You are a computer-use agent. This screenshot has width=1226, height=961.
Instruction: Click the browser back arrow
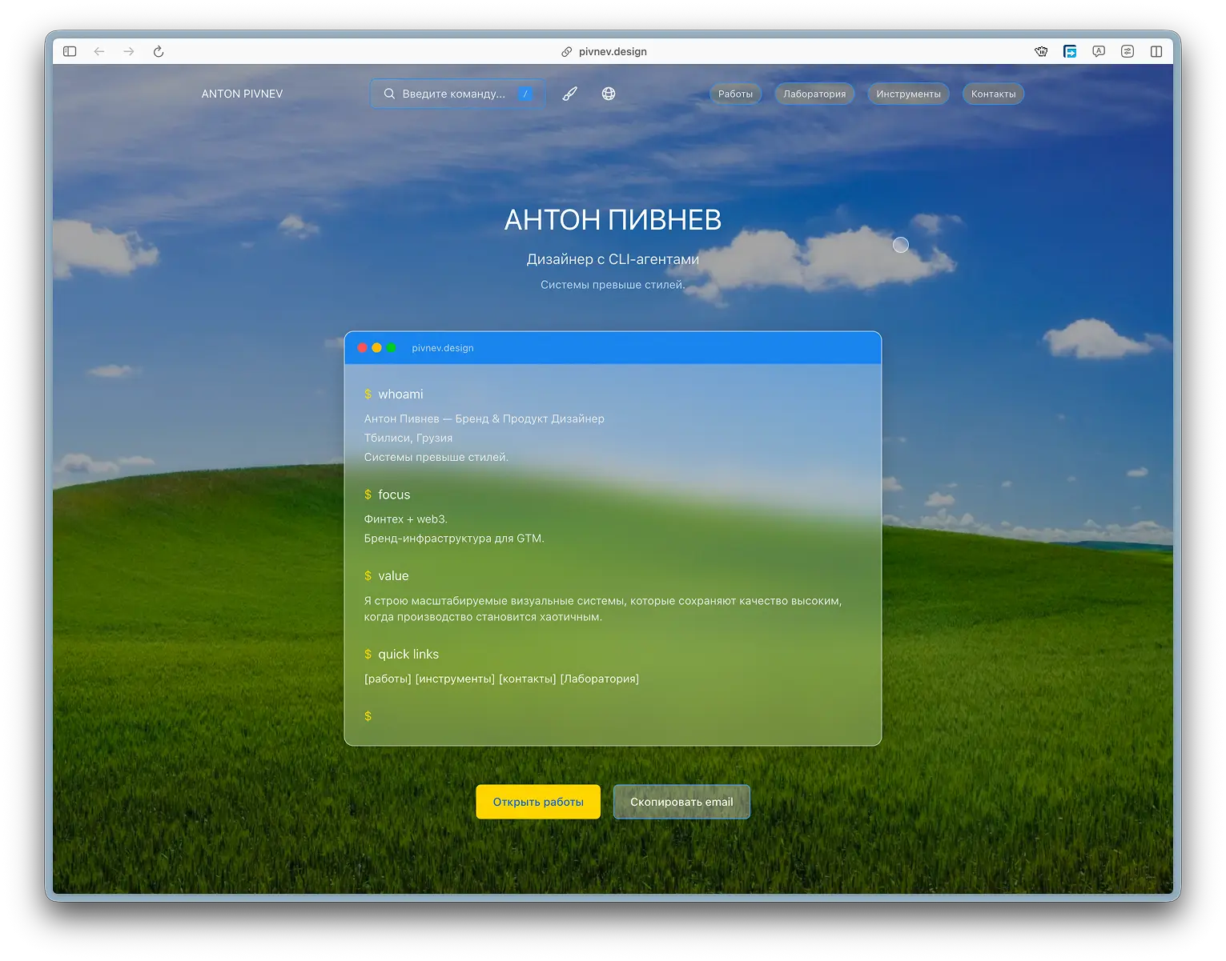99,51
